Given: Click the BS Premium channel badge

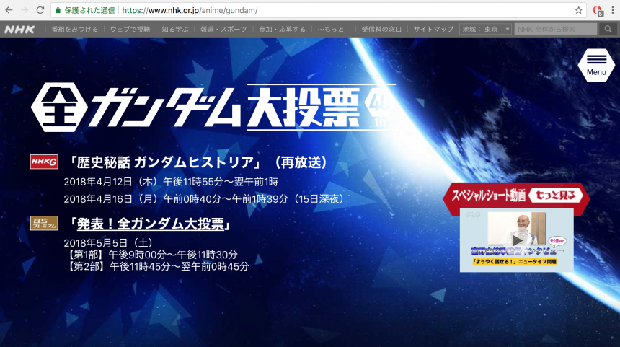Looking at the screenshot, I should click(44, 223).
